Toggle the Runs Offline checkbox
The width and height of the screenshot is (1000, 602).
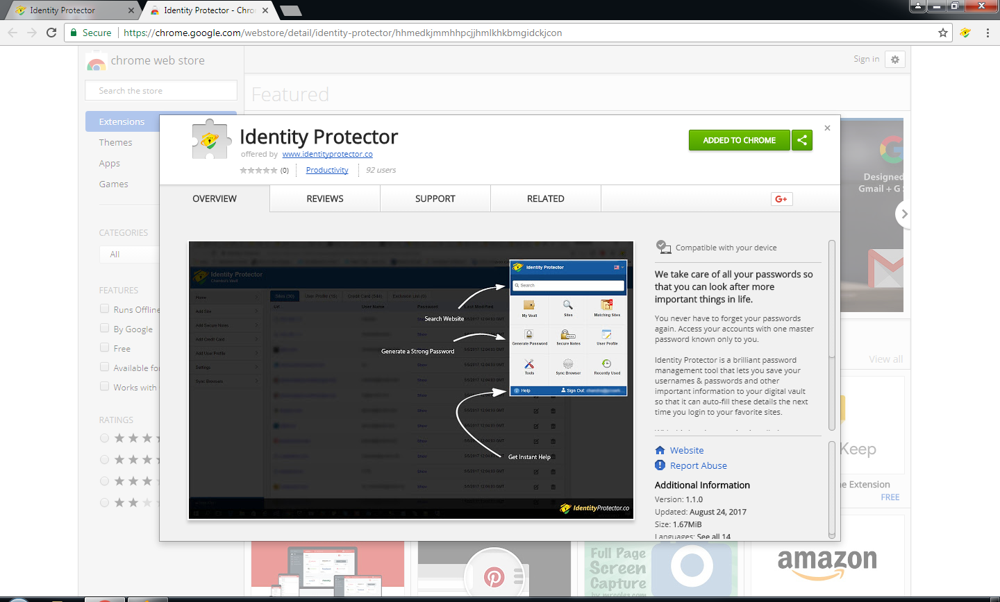[x=105, y=309]
